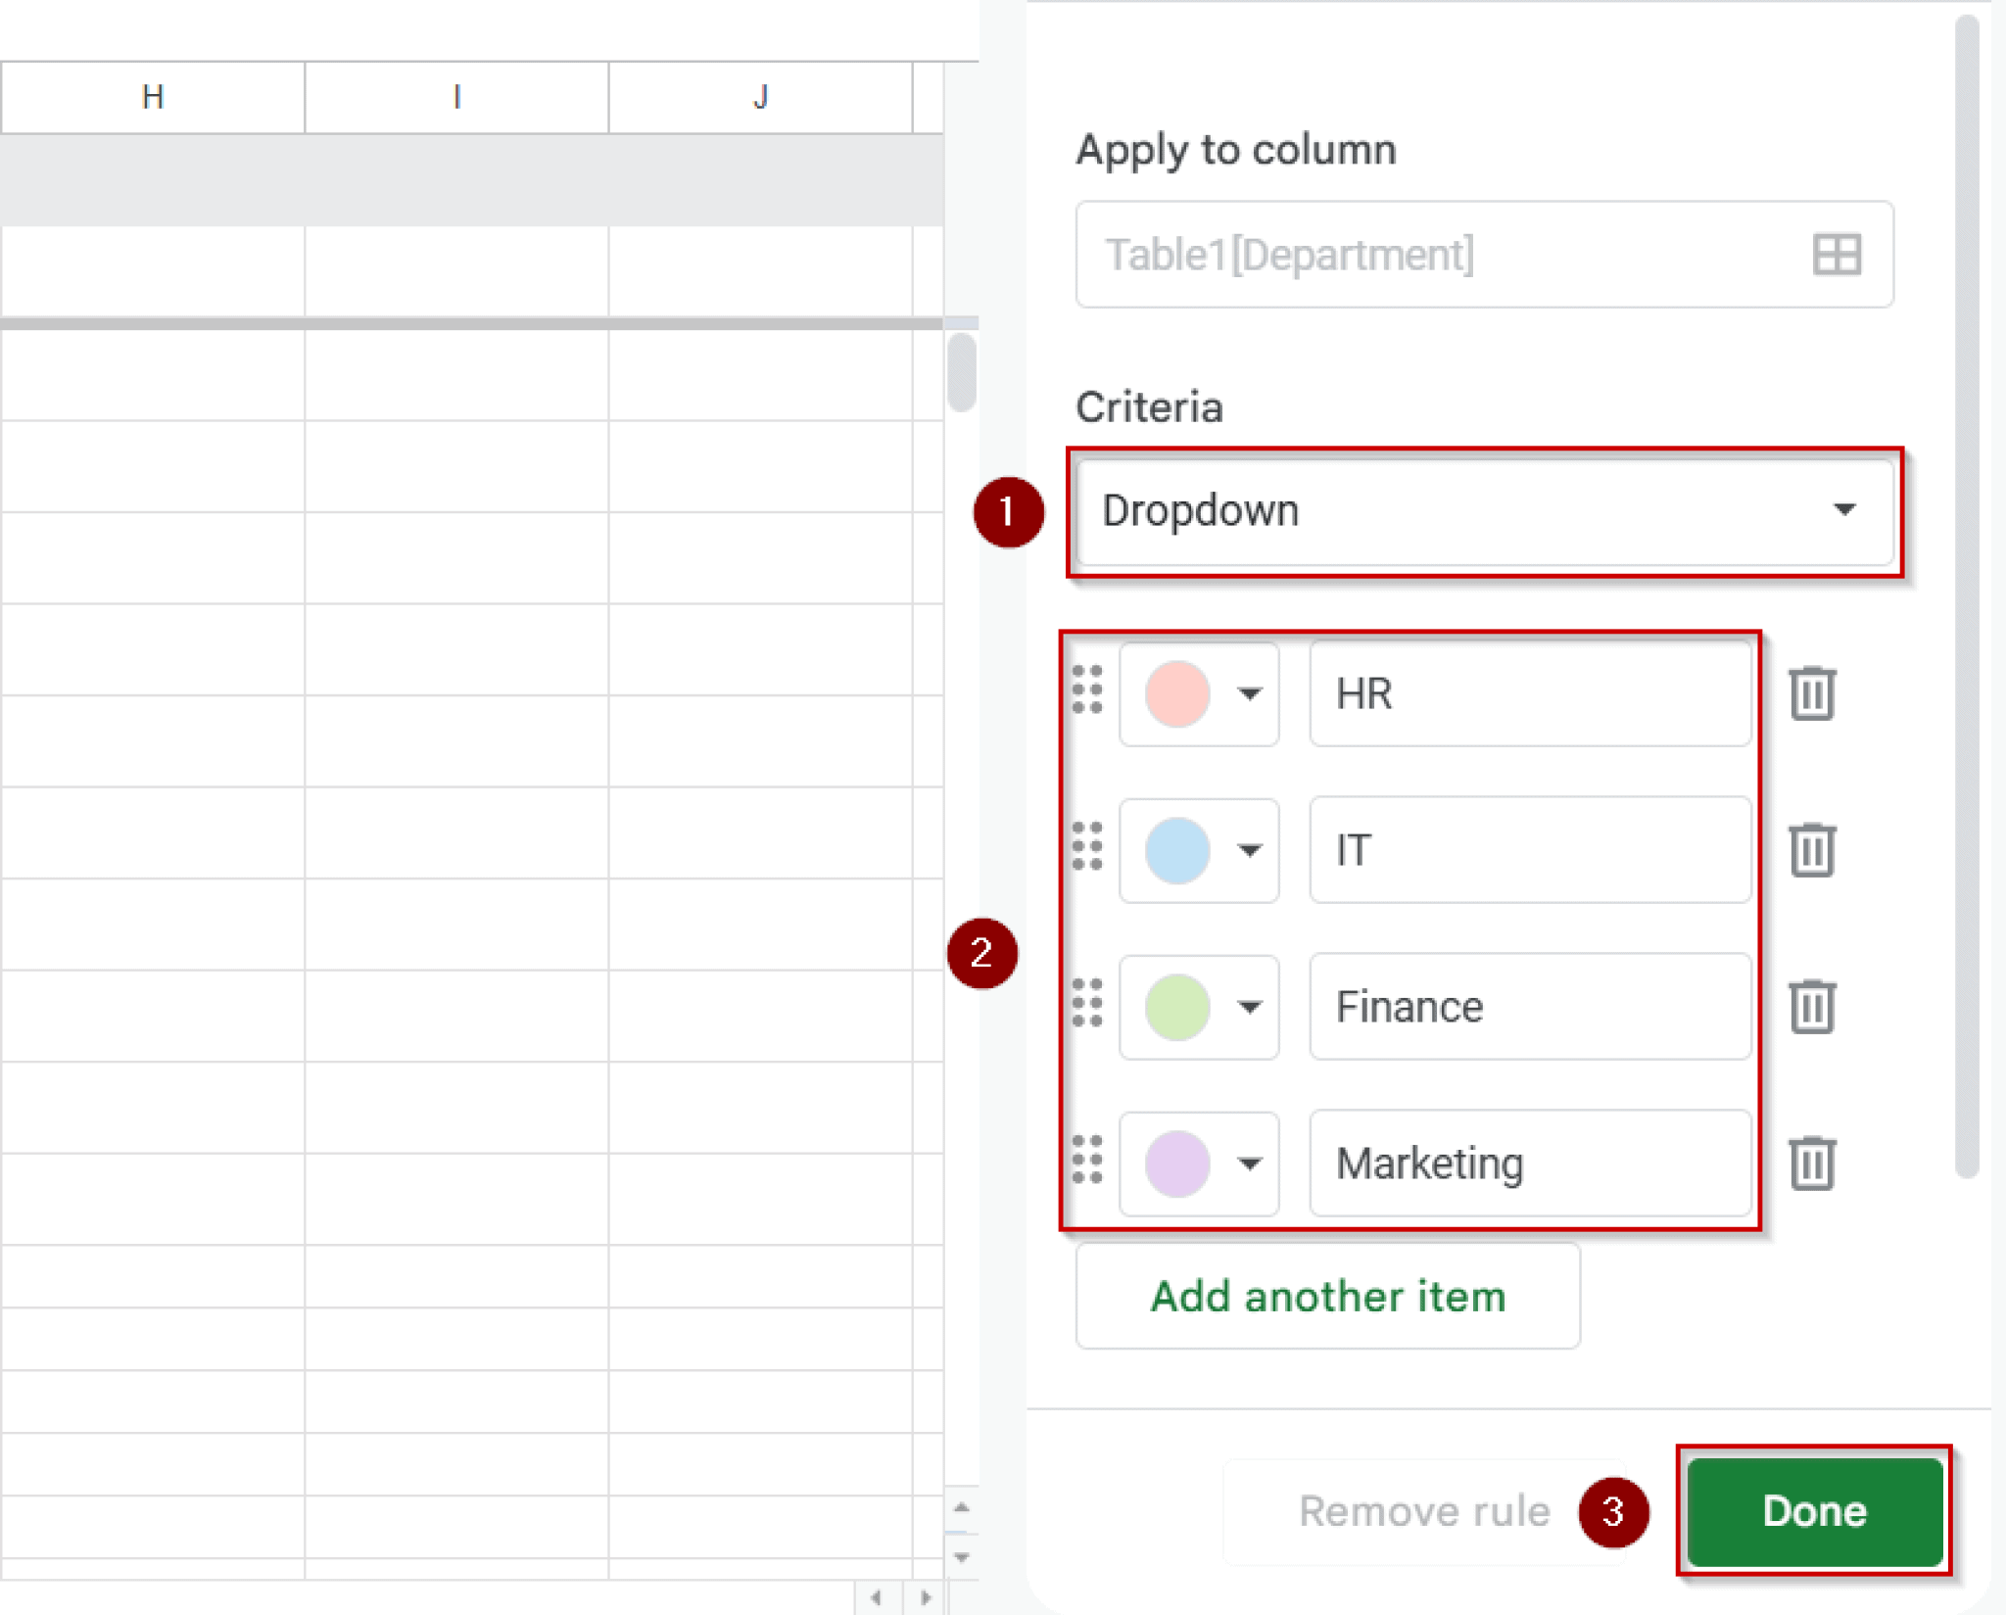Screen dimensions: 2006x1615
Task: Delete the Marketing dropdown item
Action: coord(1811,1164)
